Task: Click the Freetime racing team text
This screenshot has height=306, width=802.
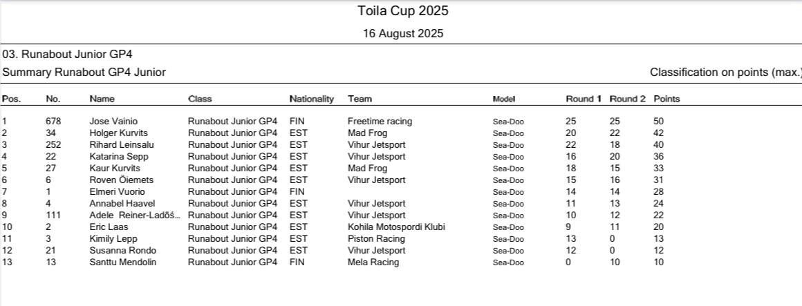Action: tap(380, 121)
